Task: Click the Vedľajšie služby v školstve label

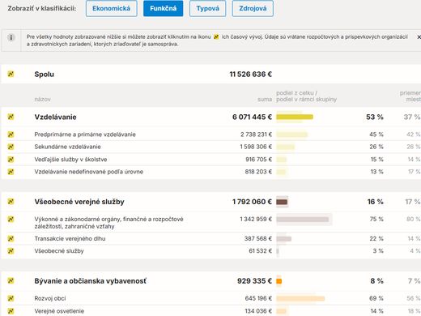Action: click(70, 160)
